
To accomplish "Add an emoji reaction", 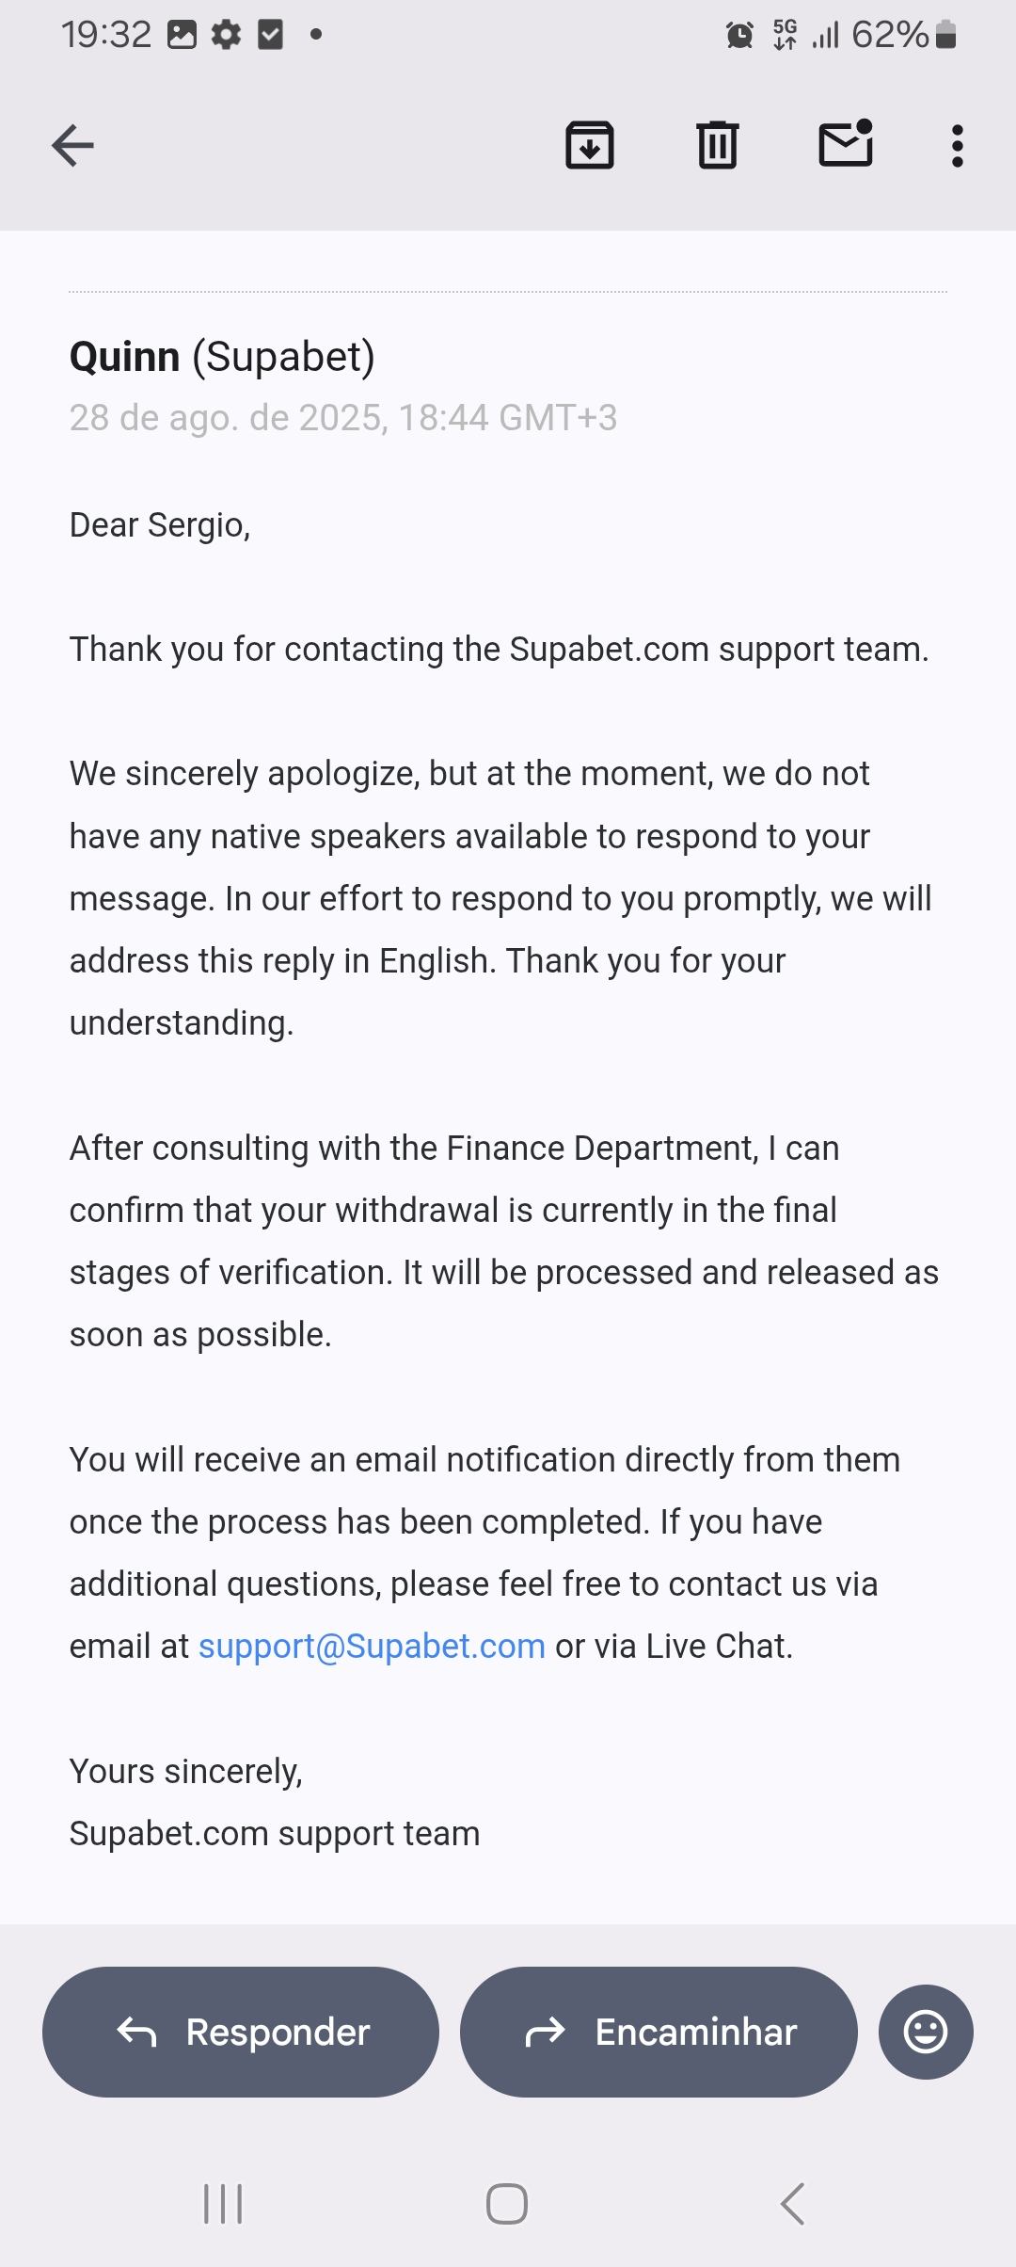I will point(926,2032).
